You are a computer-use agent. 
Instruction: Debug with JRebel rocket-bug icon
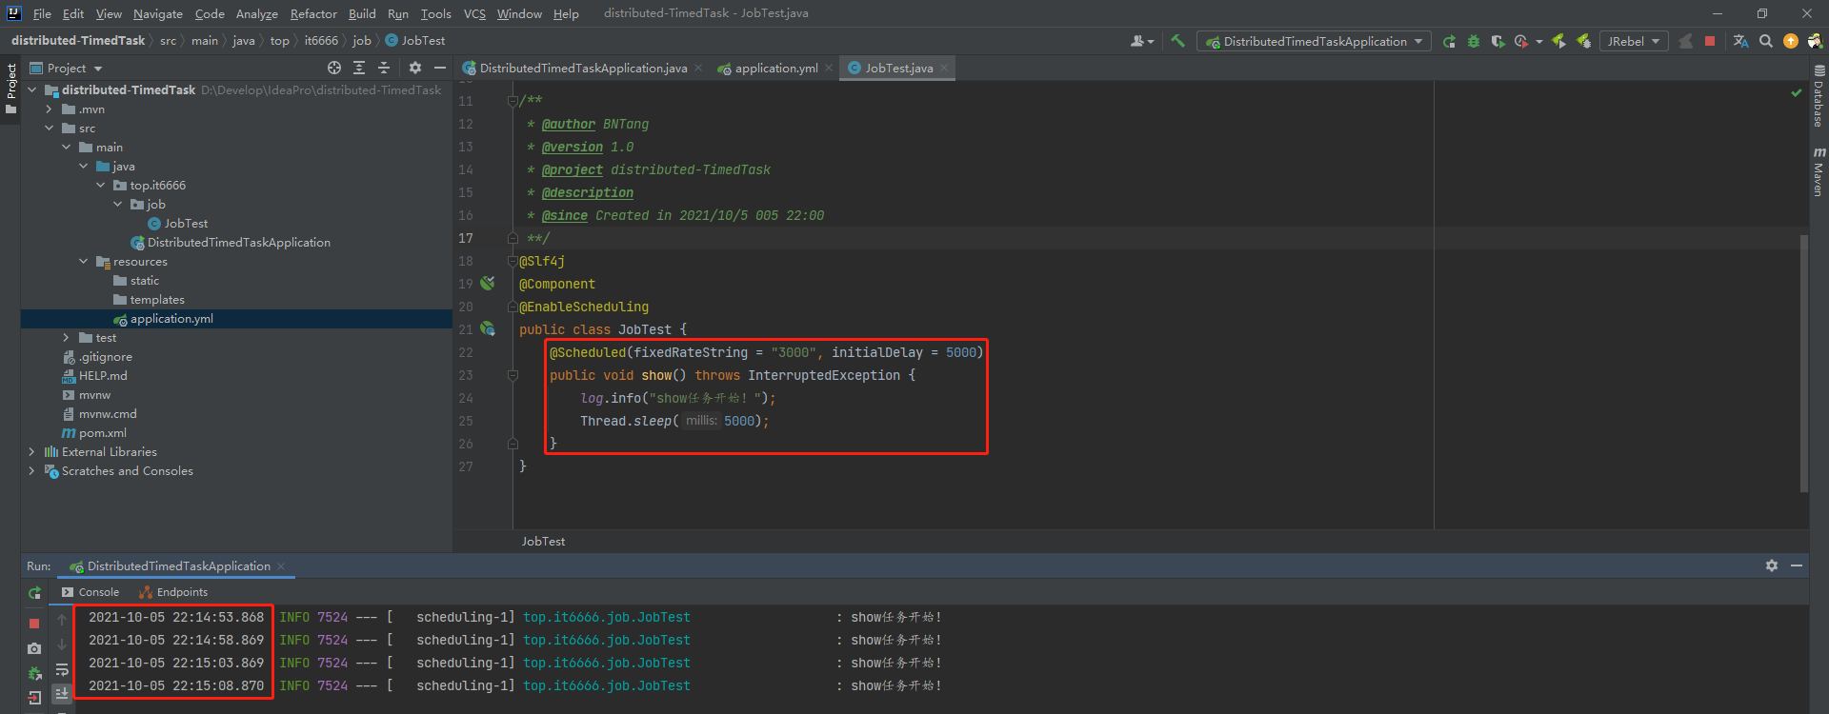[x=1583, y=41]
